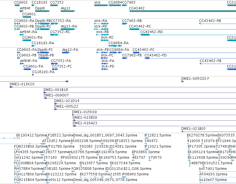Click the IP12821.5prime EST feature
Viewport: 236px width, 184px height.
[146, 138]
